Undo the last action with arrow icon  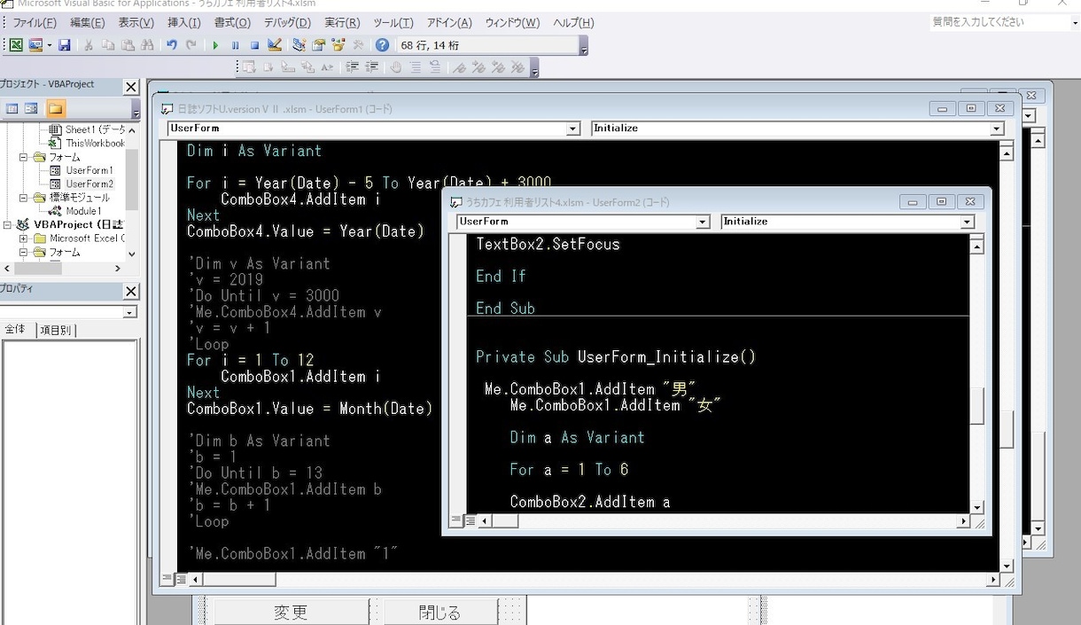pos(171,44)
